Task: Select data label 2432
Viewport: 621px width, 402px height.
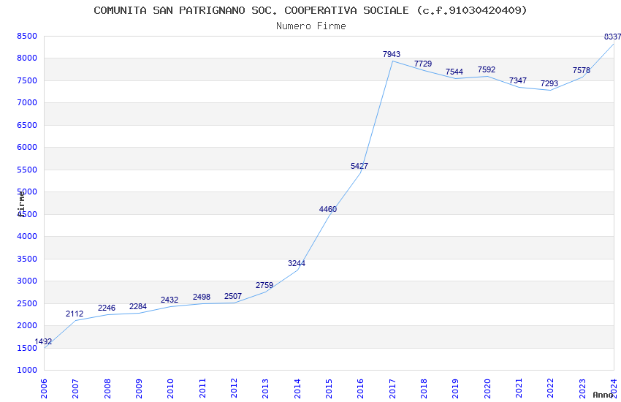Action: 169,300
